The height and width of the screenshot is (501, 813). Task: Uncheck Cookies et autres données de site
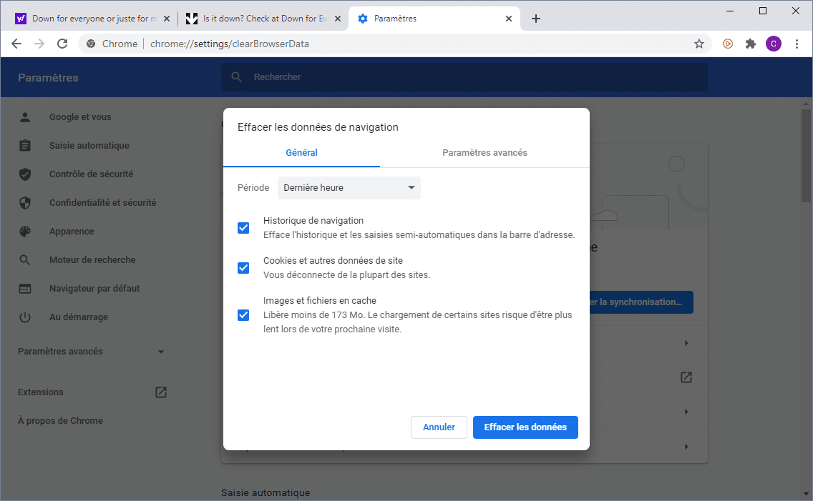pyautogui.click(x=243, y=267)
